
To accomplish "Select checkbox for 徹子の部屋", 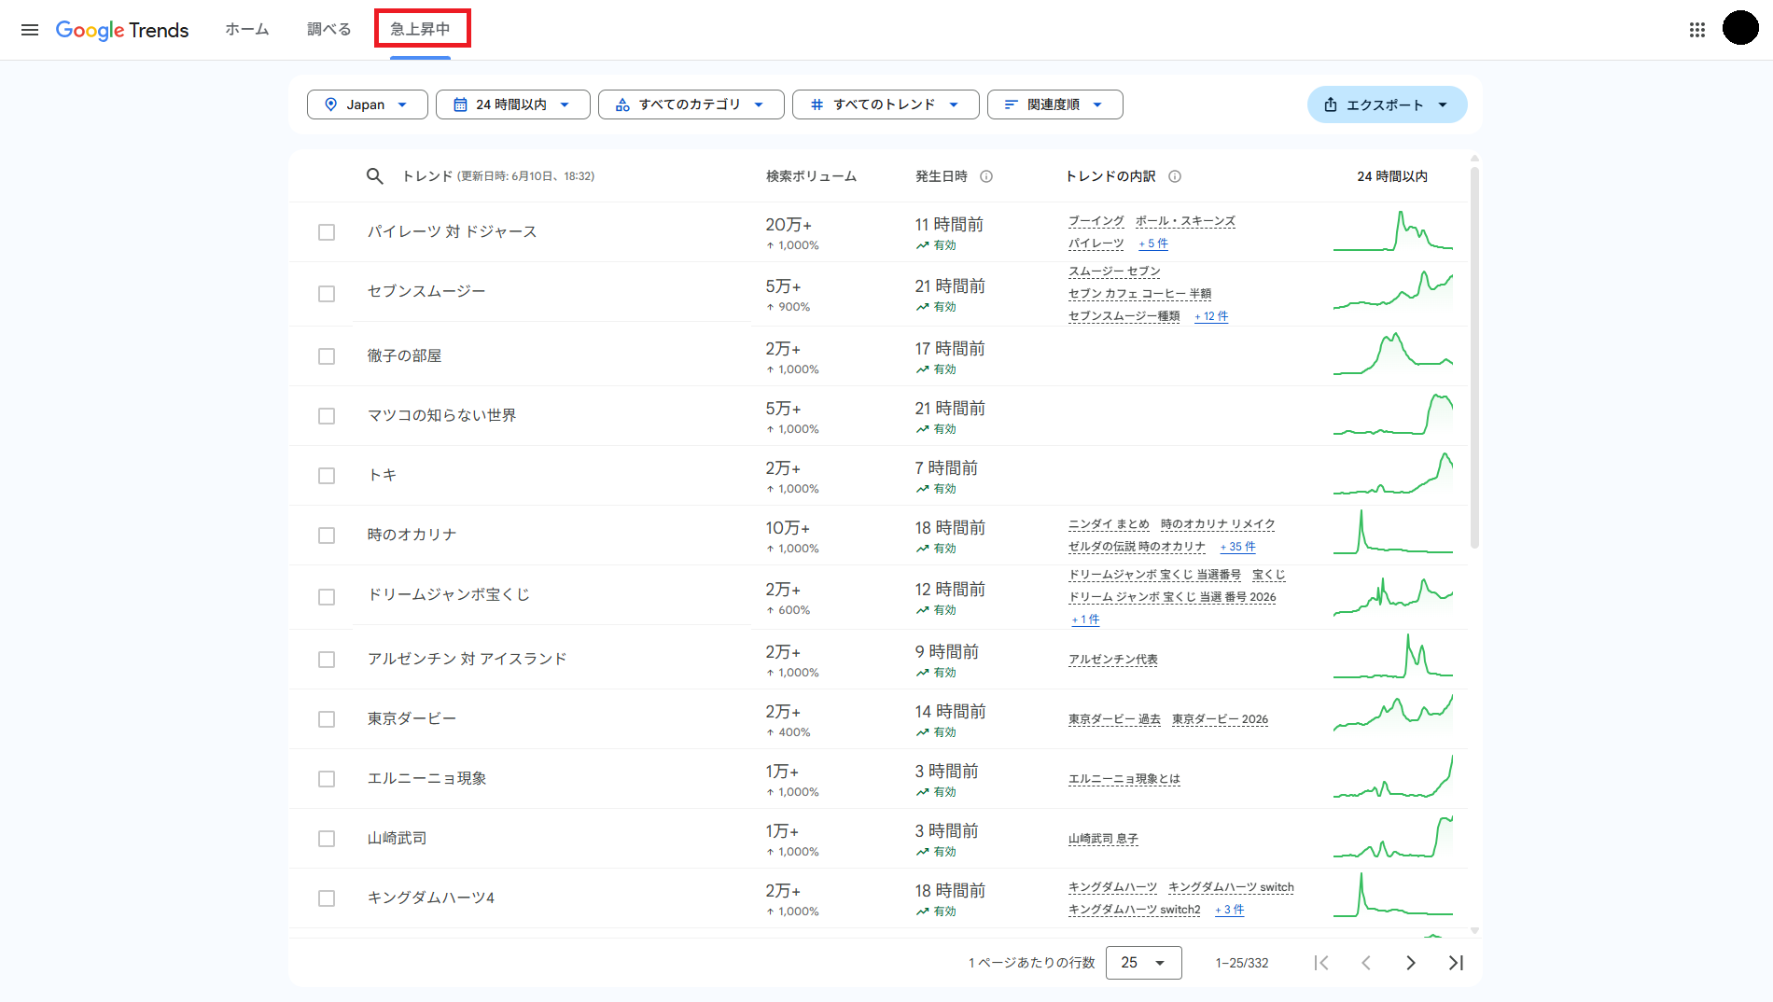I will pos(327,356).
